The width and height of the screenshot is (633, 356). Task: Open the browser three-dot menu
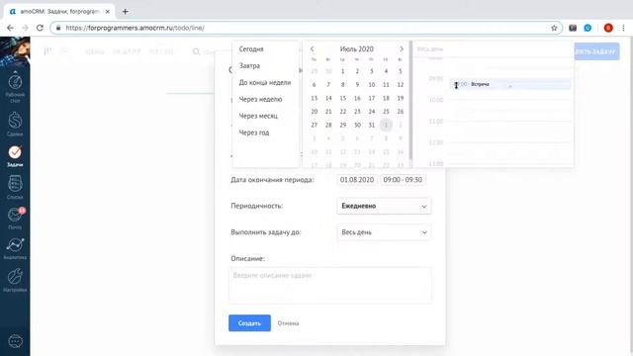tap(623, 28)
